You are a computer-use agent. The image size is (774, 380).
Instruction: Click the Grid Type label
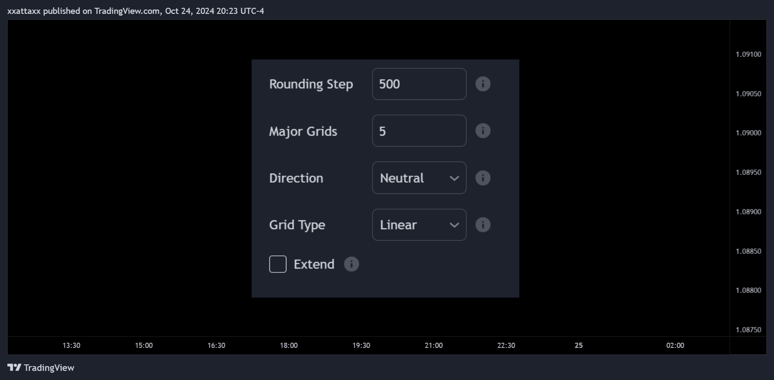pyautogui.click(x=297, y=225)
